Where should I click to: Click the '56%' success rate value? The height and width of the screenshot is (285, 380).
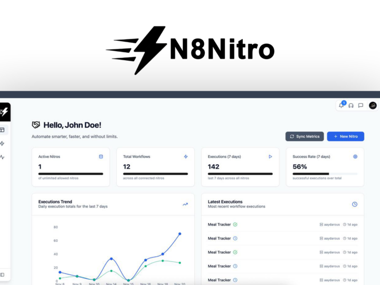300,167
